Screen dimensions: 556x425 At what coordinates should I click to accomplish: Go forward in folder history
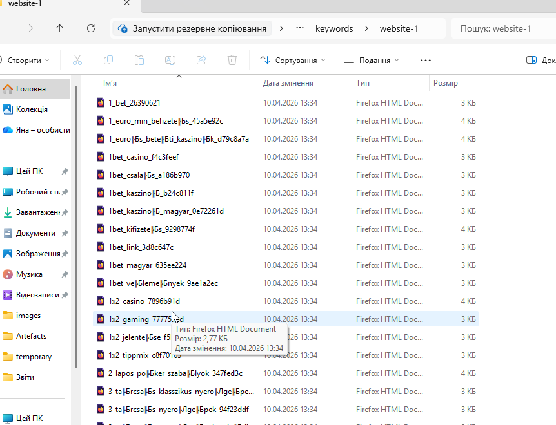tap(29, 28)
